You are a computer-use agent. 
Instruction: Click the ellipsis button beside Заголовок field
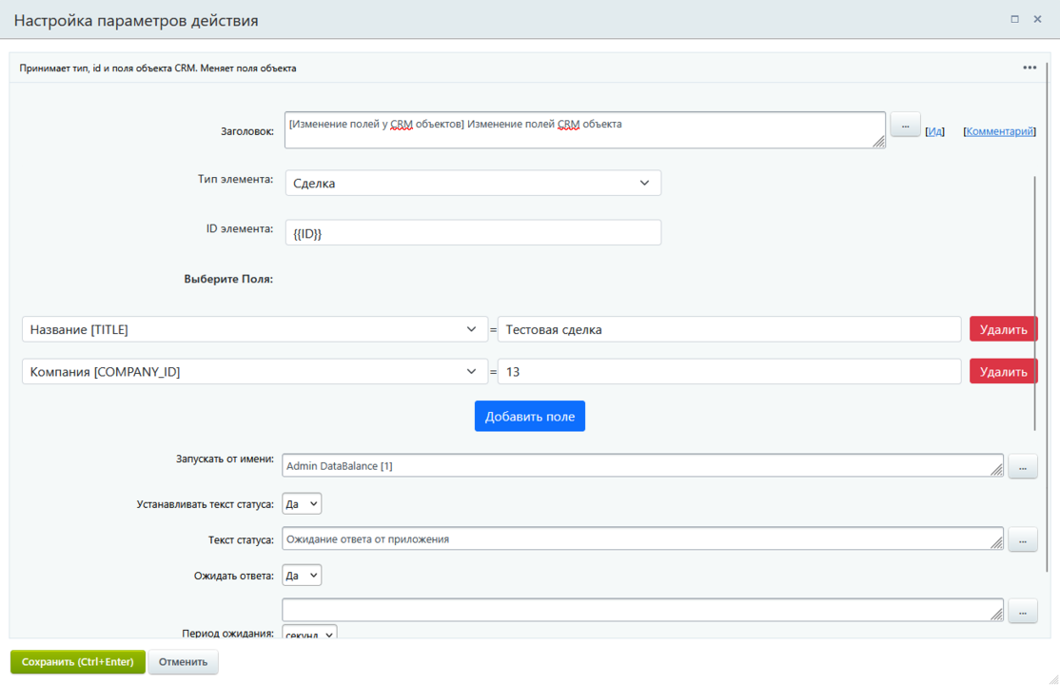(x=905, y=125)
